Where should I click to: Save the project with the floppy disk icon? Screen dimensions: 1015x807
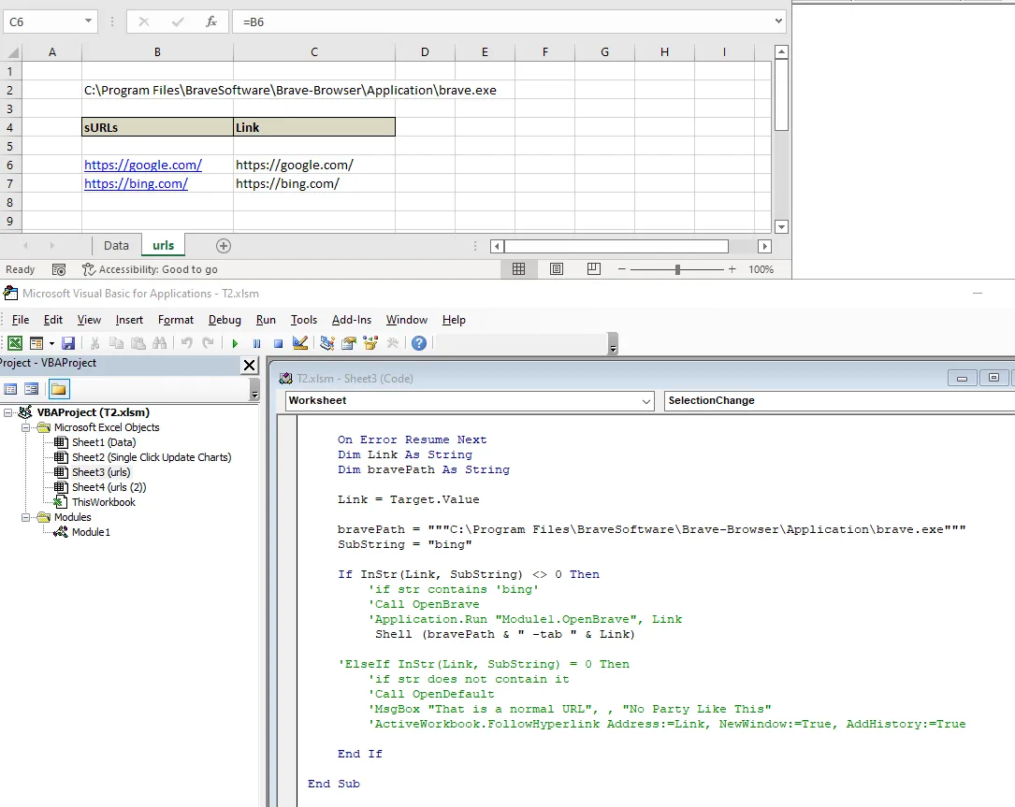(67, 343)
